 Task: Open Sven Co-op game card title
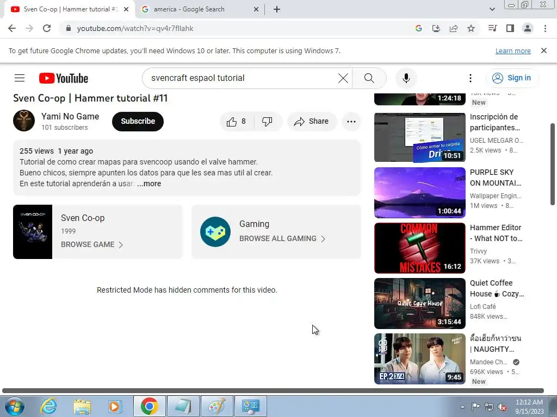pos(83,218)
